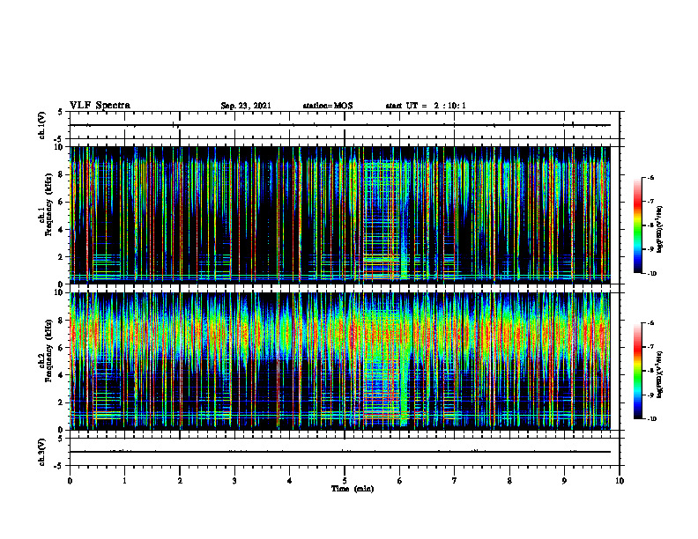Click the "ch.3(V)" axis label
698x539 pixels.
click(x=42, y=452)
